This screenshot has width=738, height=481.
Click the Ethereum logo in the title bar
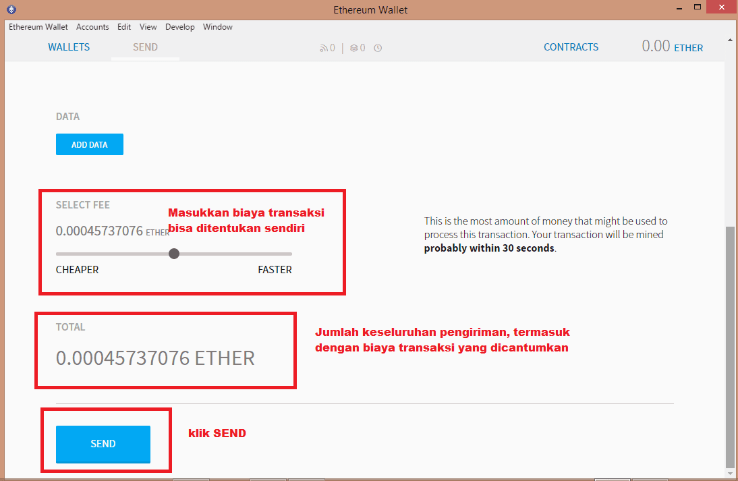[x=13, y=9]
